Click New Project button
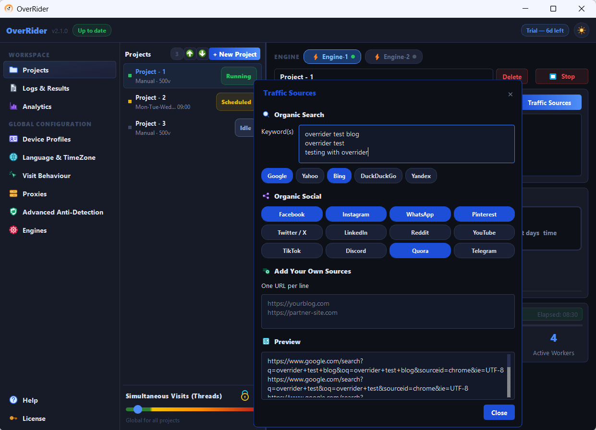The height and width of the screenshot is (430, 596). pyautogui.click(x=234, y=54)
